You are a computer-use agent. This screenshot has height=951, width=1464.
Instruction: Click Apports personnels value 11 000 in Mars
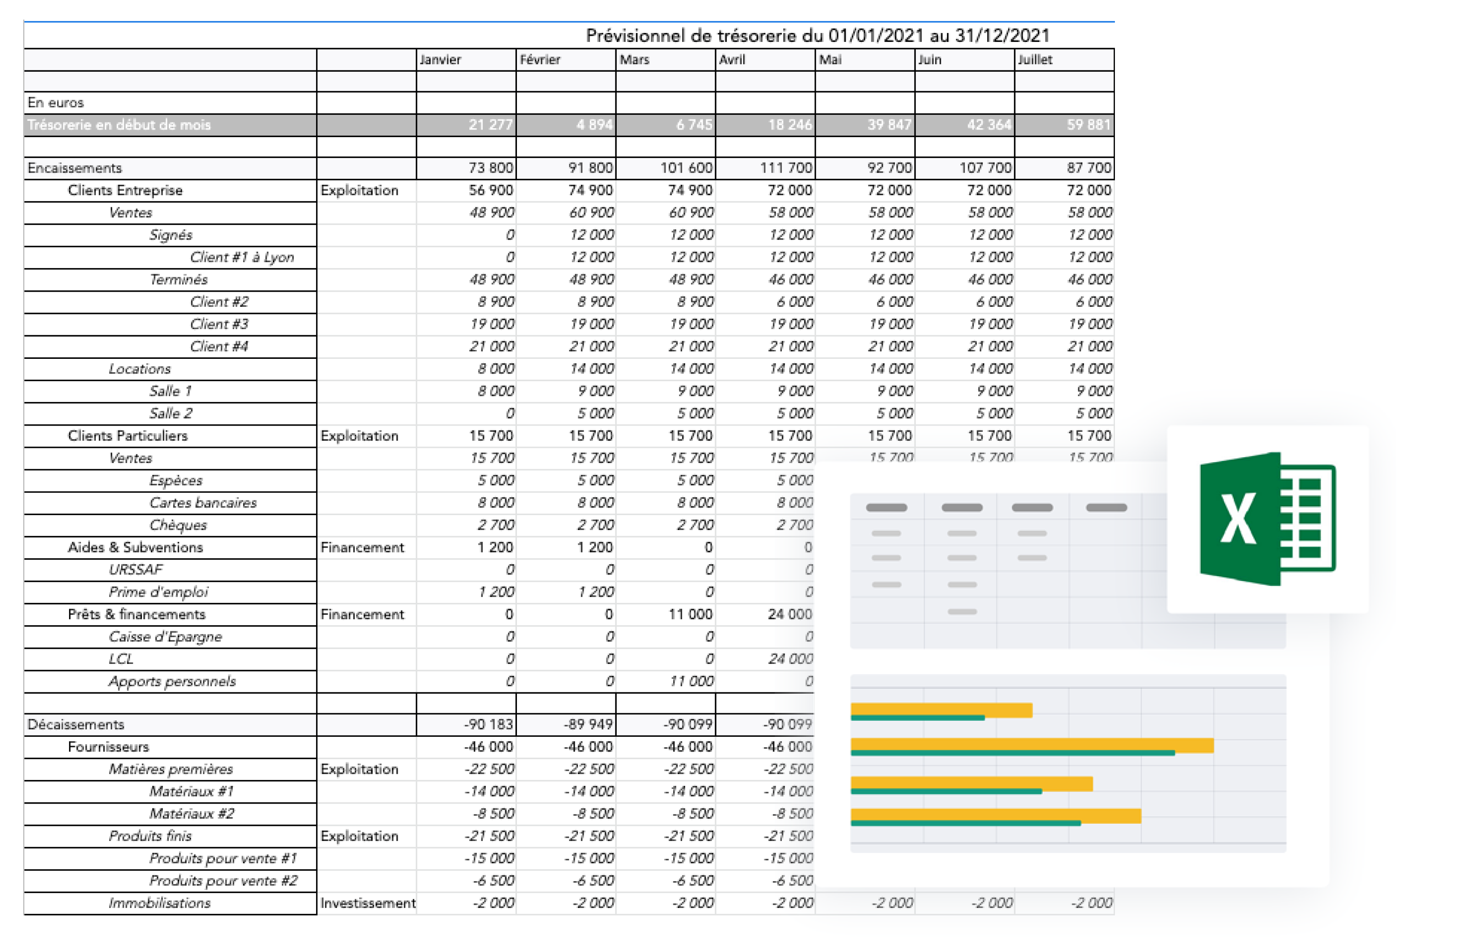point(666,682)
